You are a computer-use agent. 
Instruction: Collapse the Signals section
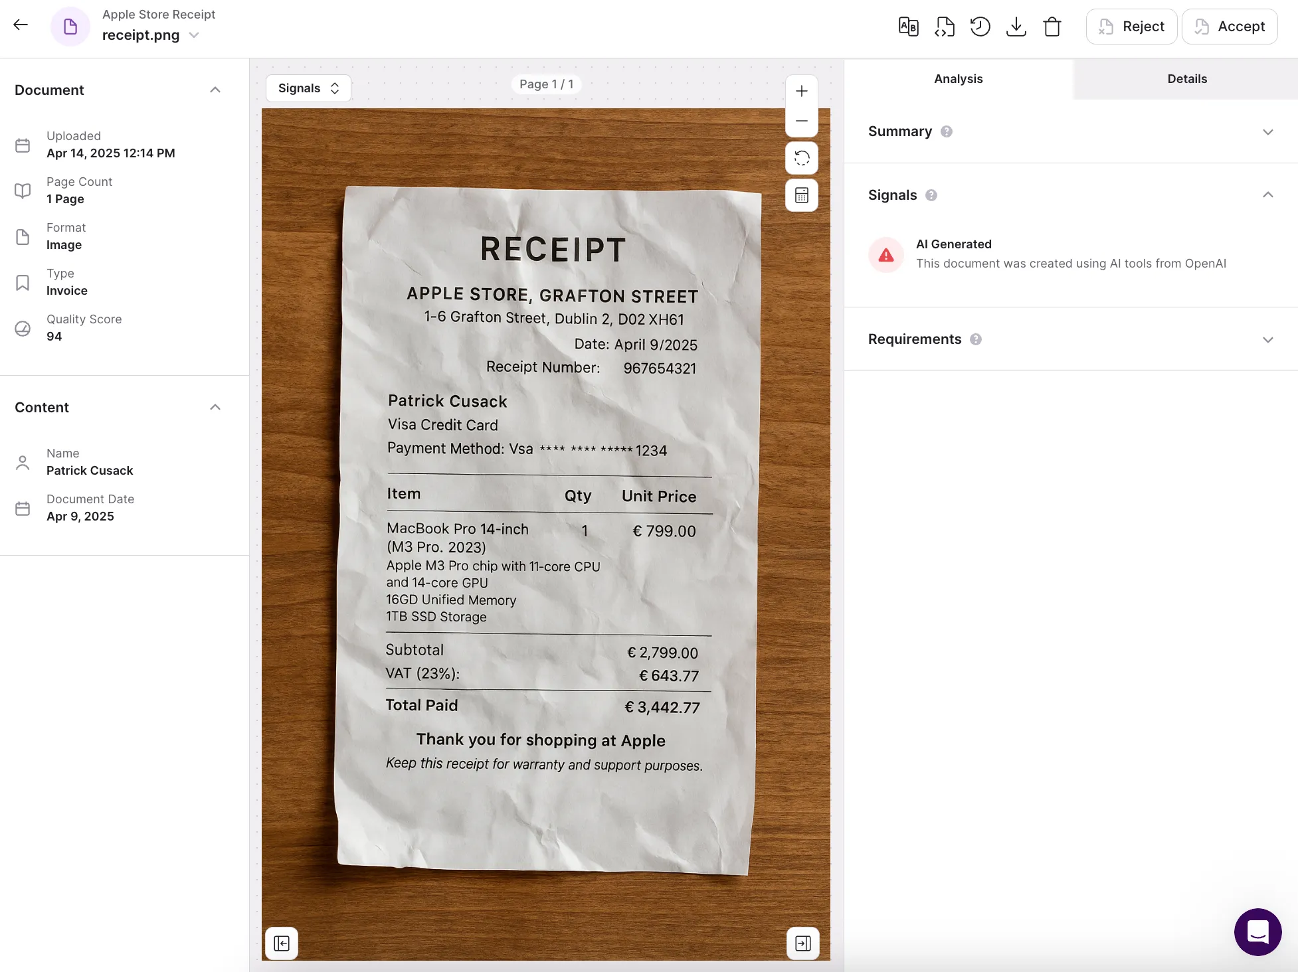tap(1267, 195)
